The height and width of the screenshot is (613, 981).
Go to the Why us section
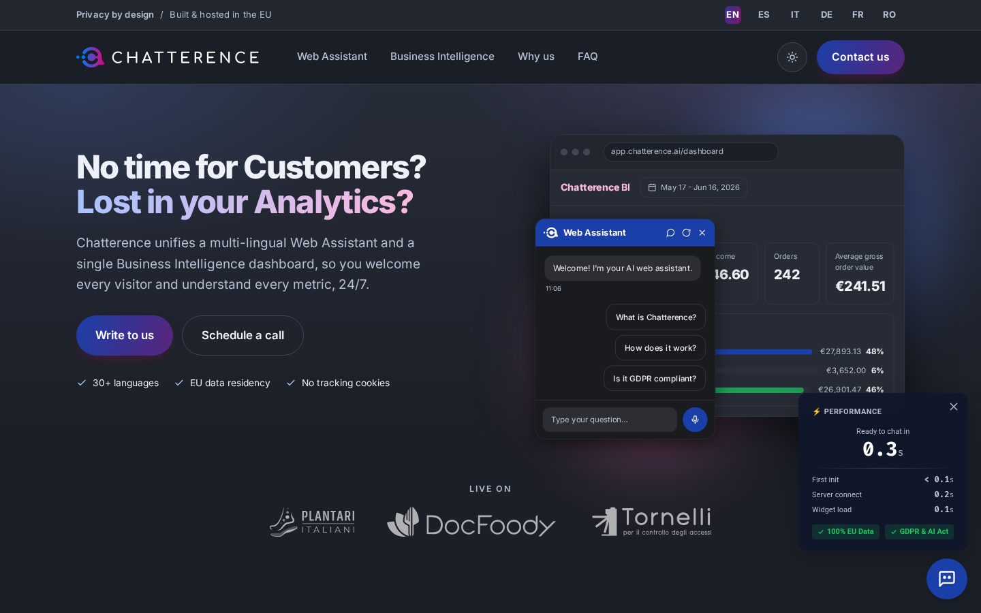tap(536, 57)
